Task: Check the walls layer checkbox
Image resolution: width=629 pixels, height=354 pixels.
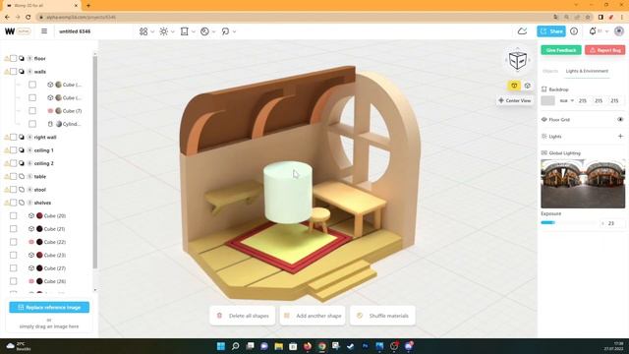Action: (x=13, y=72)
